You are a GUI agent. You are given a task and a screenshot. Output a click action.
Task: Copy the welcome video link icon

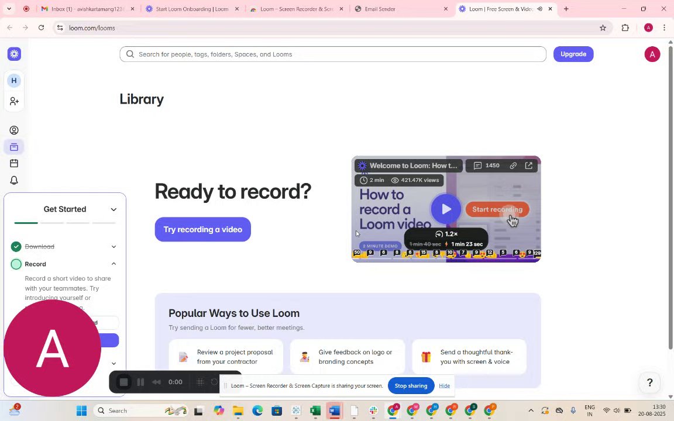(513, 165)
